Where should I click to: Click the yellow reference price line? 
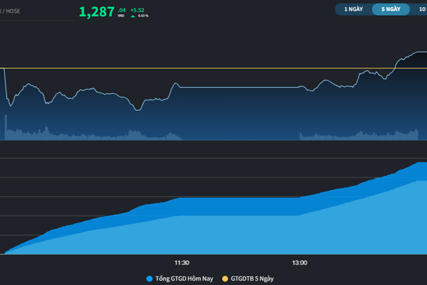point(213,68)
